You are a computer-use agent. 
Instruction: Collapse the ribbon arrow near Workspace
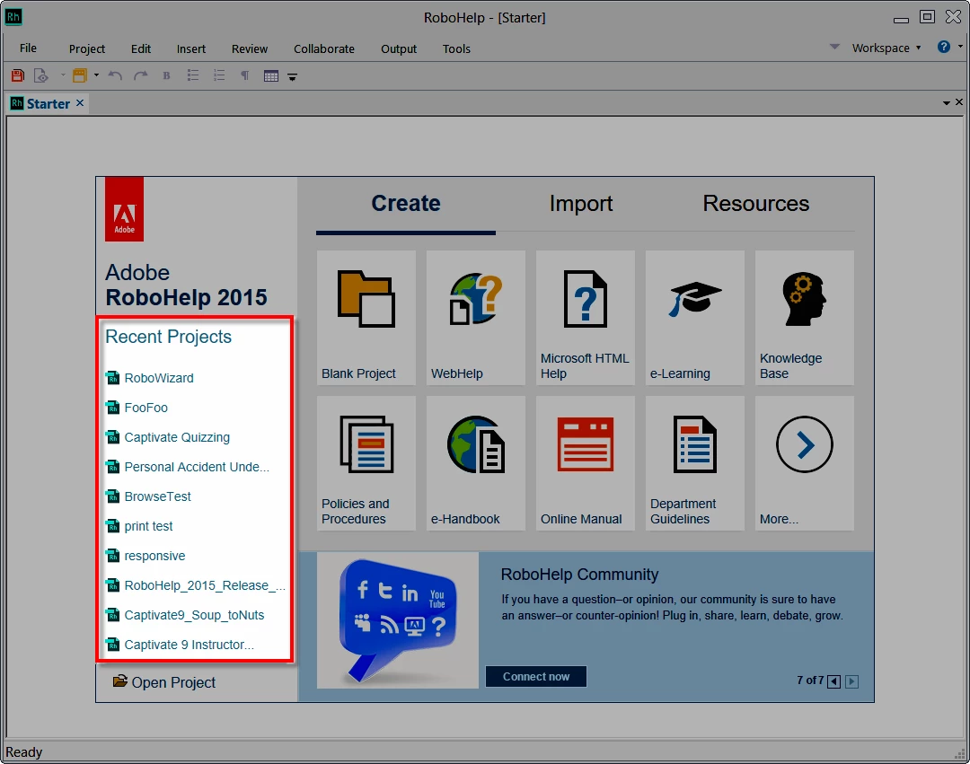(x=834, y=47)
